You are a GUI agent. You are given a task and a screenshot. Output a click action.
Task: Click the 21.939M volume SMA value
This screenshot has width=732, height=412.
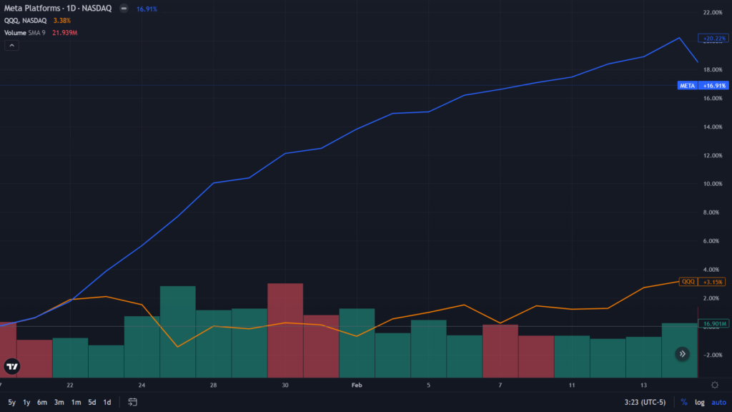65,33
